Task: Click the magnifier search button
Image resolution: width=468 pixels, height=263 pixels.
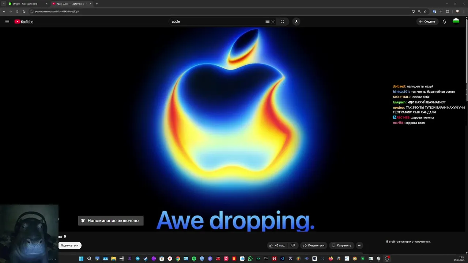Action: 283,22
